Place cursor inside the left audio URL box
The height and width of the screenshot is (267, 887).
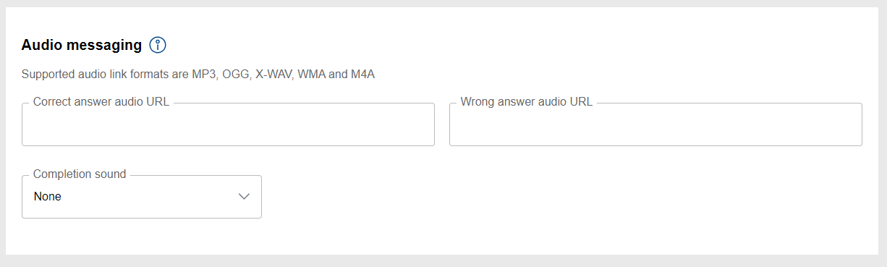228,124
